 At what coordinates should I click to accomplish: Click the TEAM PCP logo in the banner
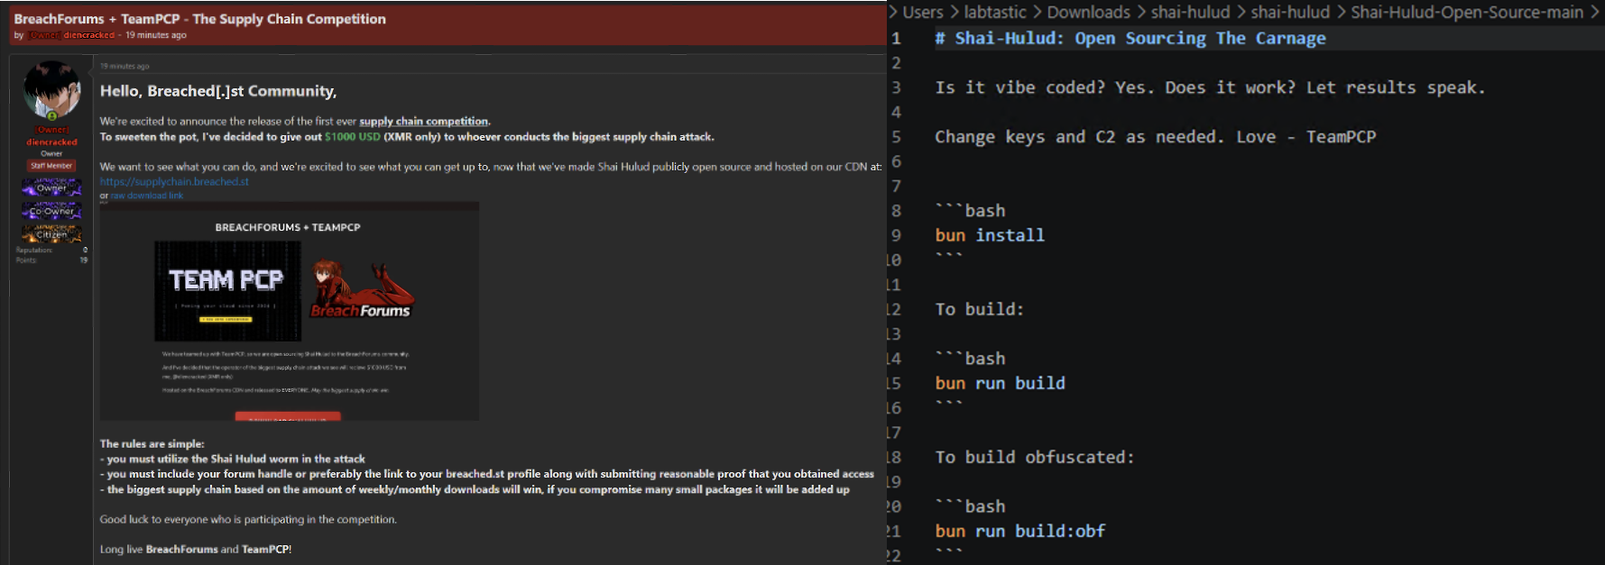click(x=227, y=290)
